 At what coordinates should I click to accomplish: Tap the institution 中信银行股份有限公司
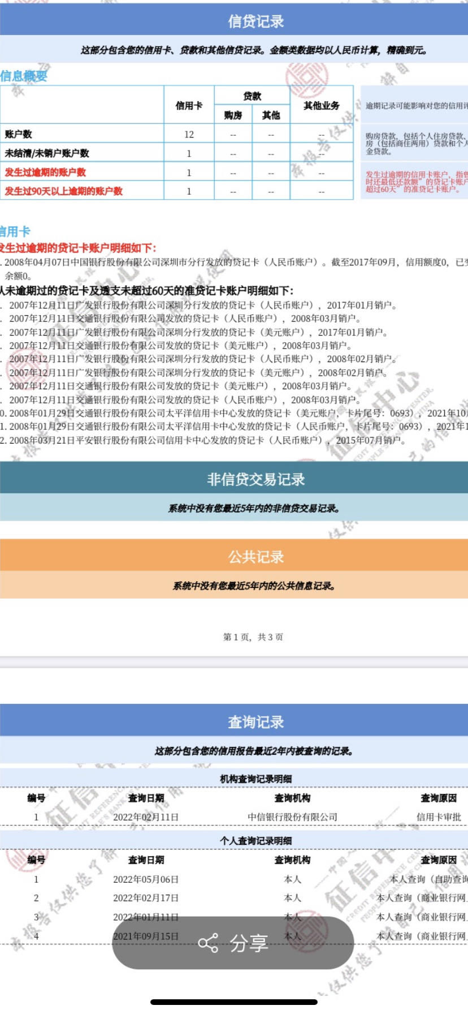pos(292,817)
